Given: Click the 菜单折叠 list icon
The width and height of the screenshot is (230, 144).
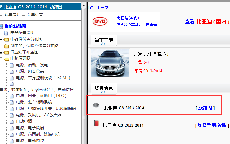Looking at the screenshot, I should pos(23,14).
